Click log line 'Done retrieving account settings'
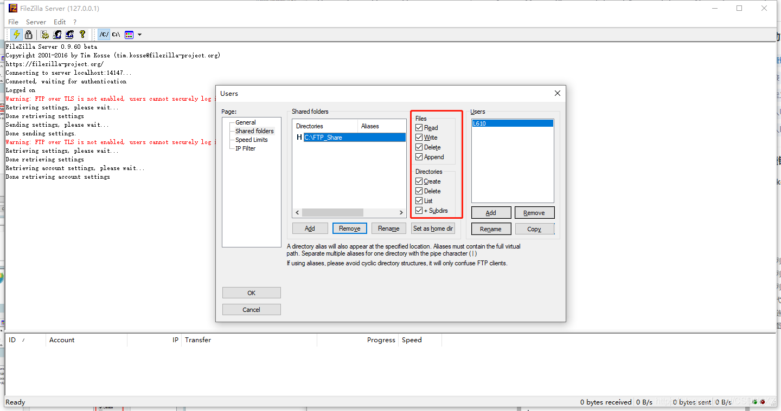Image resolution: width=781 pixels, height=411 pixels. coord(58,177)
